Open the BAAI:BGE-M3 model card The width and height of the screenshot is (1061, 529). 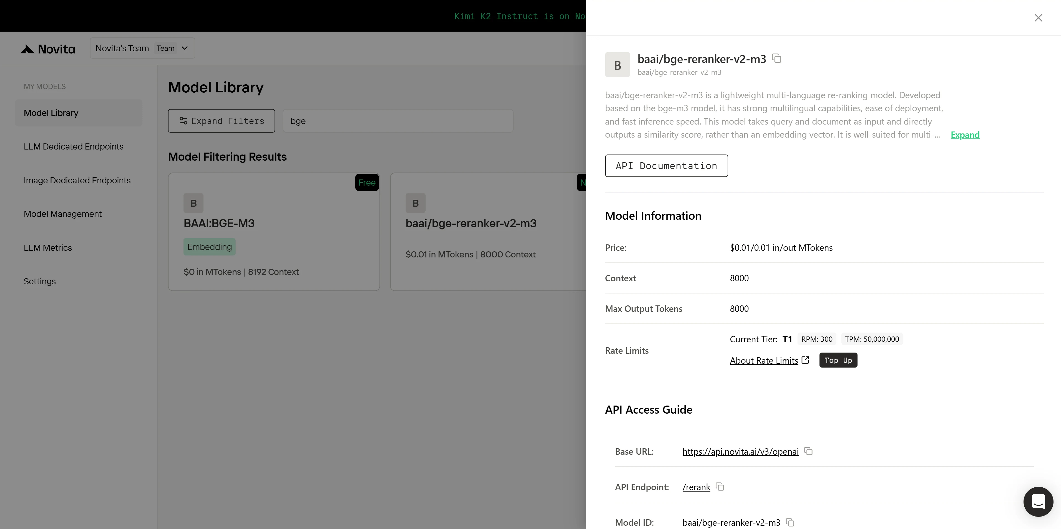pos(274,232)
